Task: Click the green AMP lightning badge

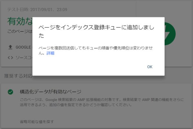Action: (170, 34)
